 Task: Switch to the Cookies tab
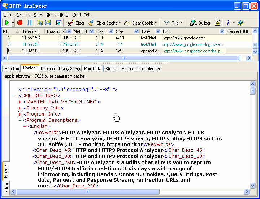(x=48, y=68)
